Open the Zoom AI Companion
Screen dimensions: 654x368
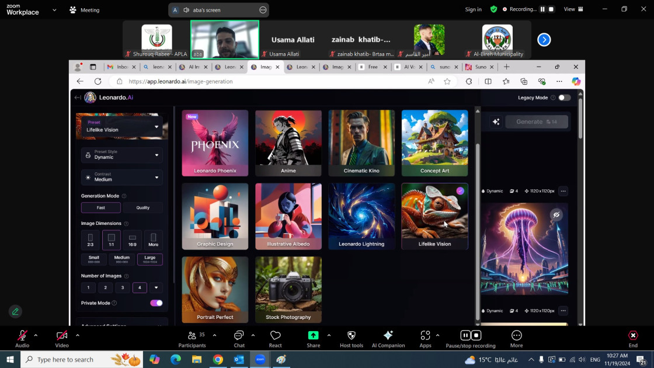[388, 338]
